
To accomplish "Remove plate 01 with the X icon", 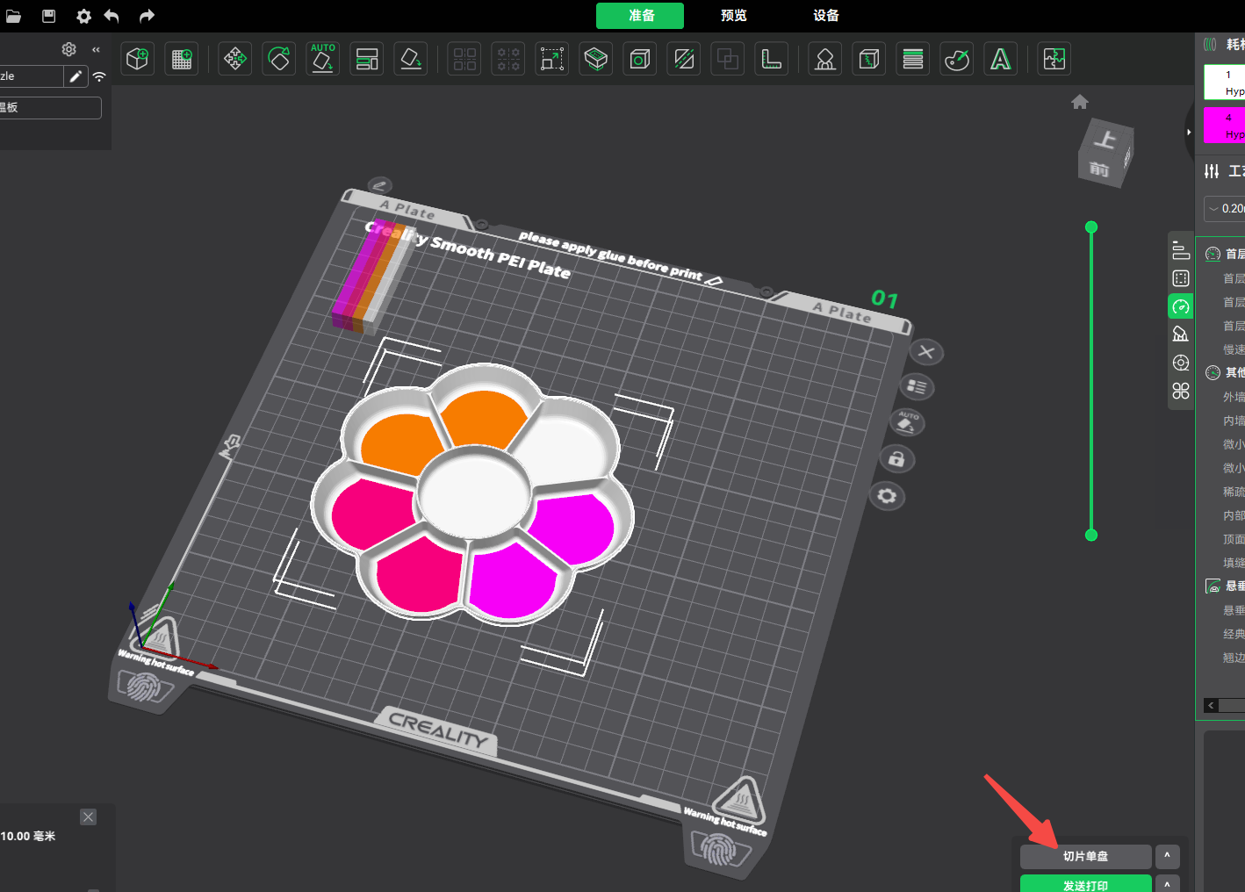I will click(x=925, y=352).
